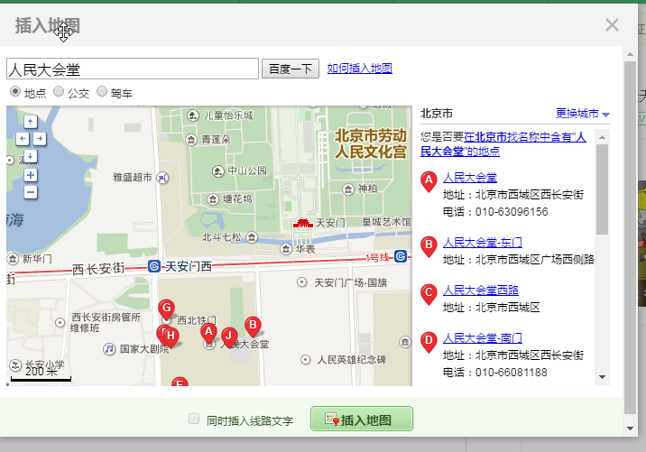The image size is (646, 452).
Task: Open the link to find places named 人民大会堂 in 北京市
Action: coord(503,144)
